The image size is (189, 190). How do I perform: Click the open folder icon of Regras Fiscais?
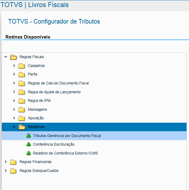point(13,57)
